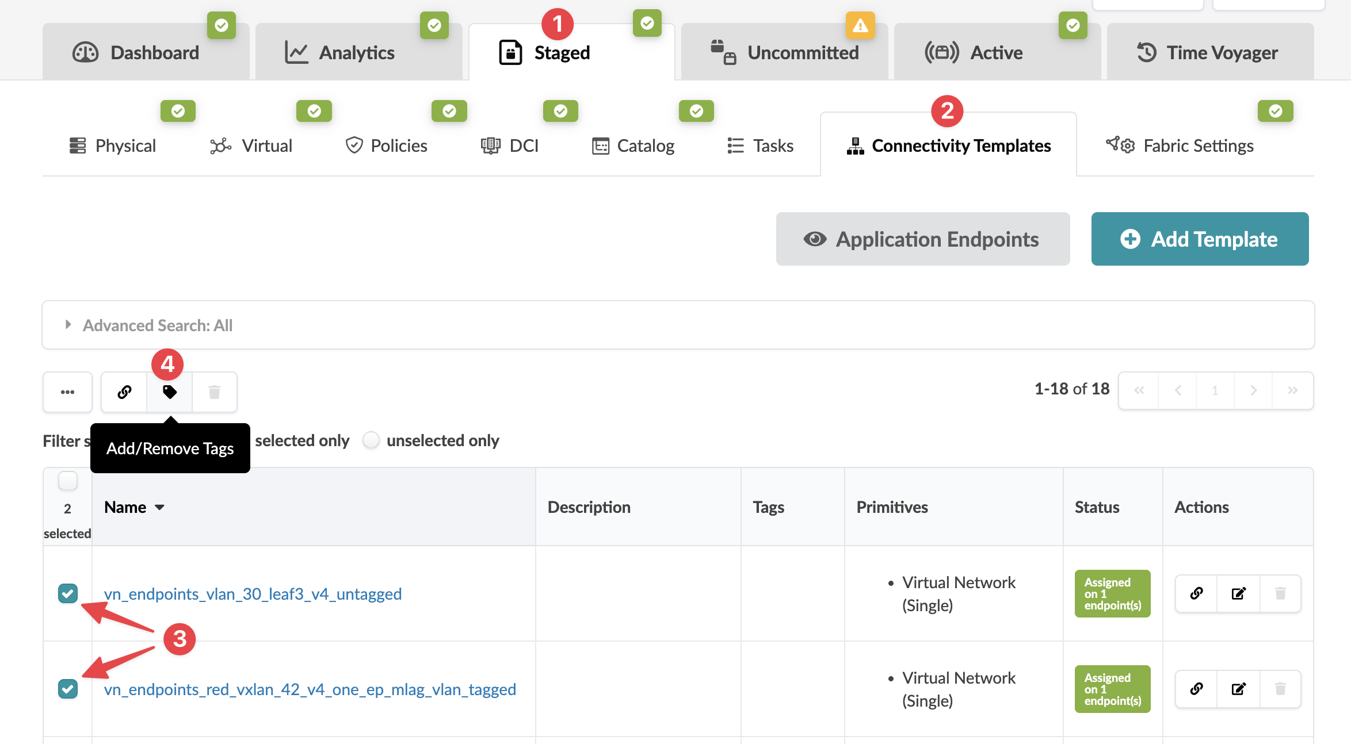
Task: Click the Add/Remove Tags icon
Action: pyautogui.click(x=169, y=392)
